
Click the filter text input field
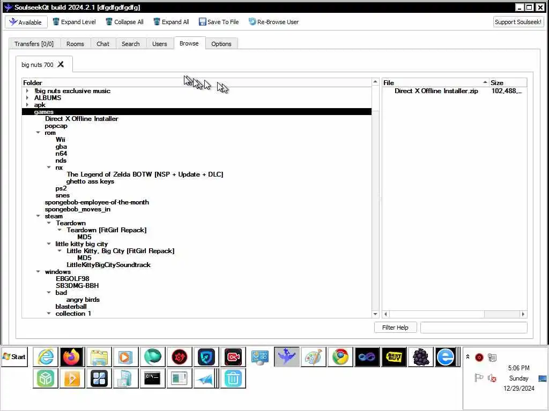pyautogui.click(x=474, y=328)
